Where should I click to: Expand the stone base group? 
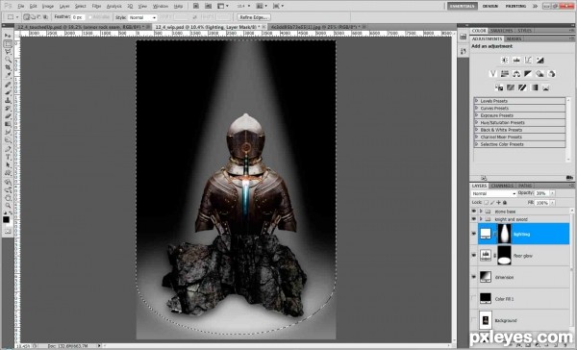pos(481,212)
